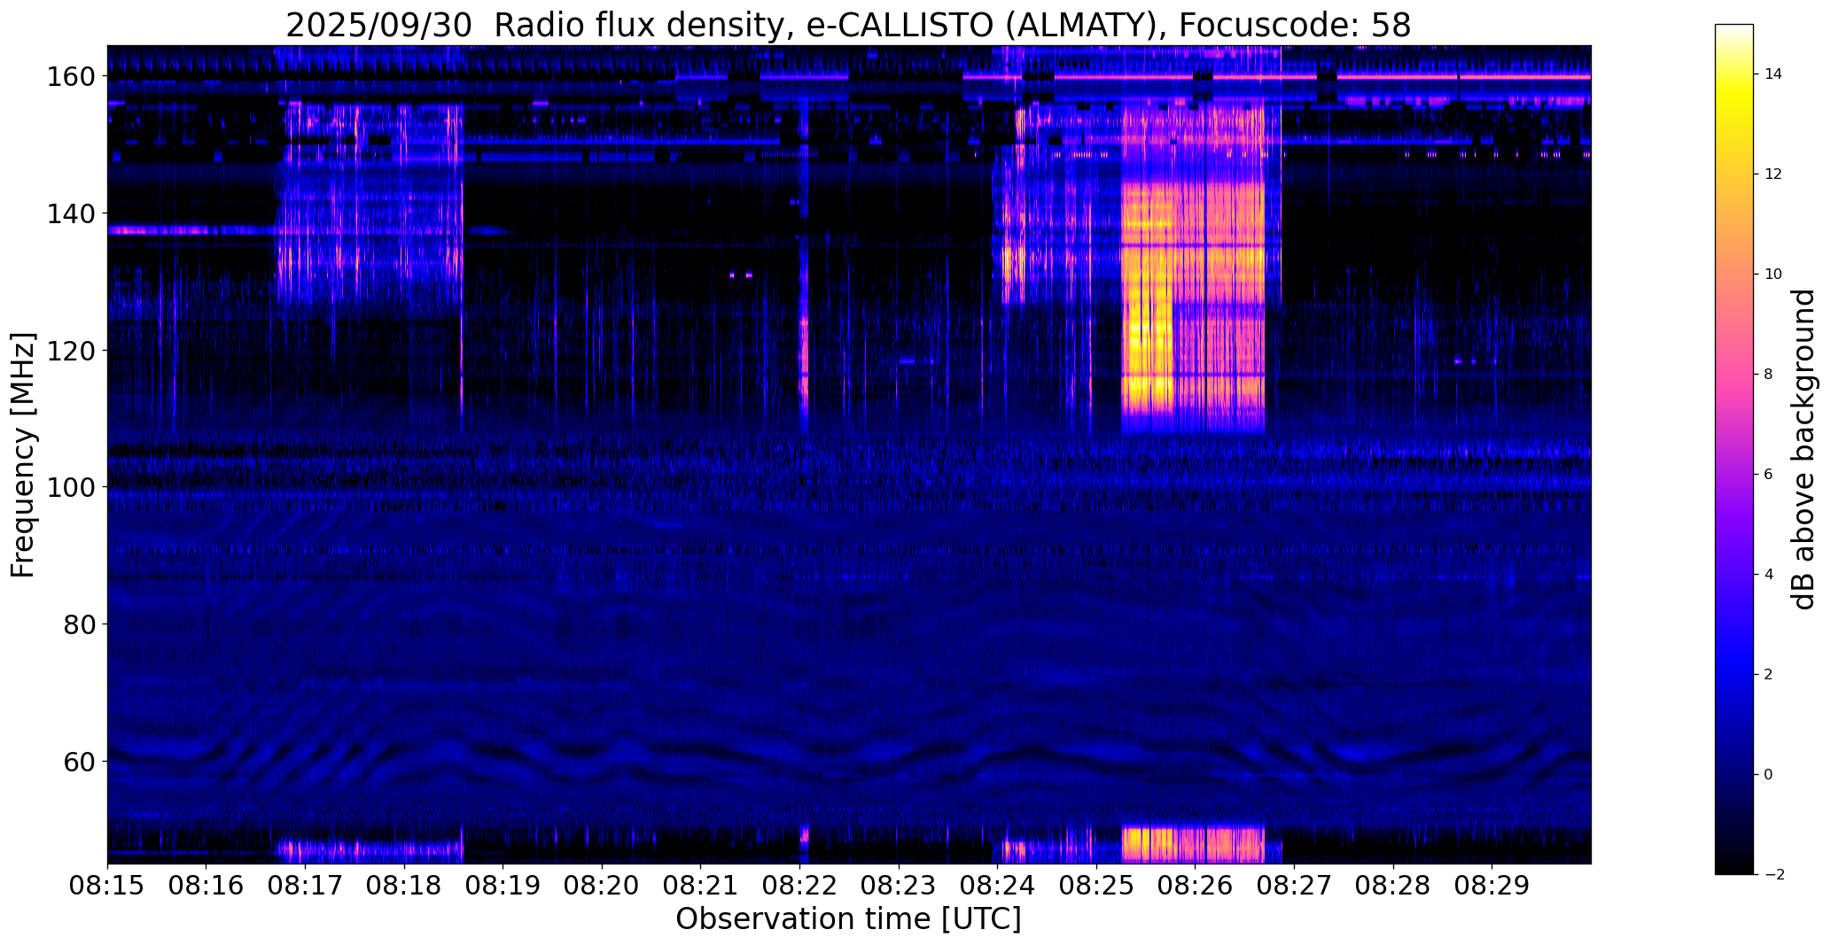This screenshot has height=945, width=1831.
Task: Click the plot title mentioning e-CALLISTO (ALMATY)
Action: coord(848,25)
